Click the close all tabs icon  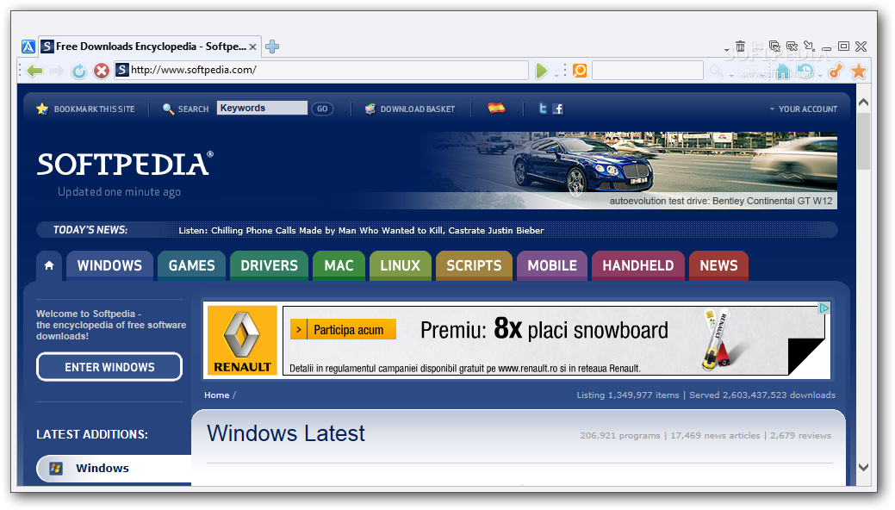click(x=774, y=47)
